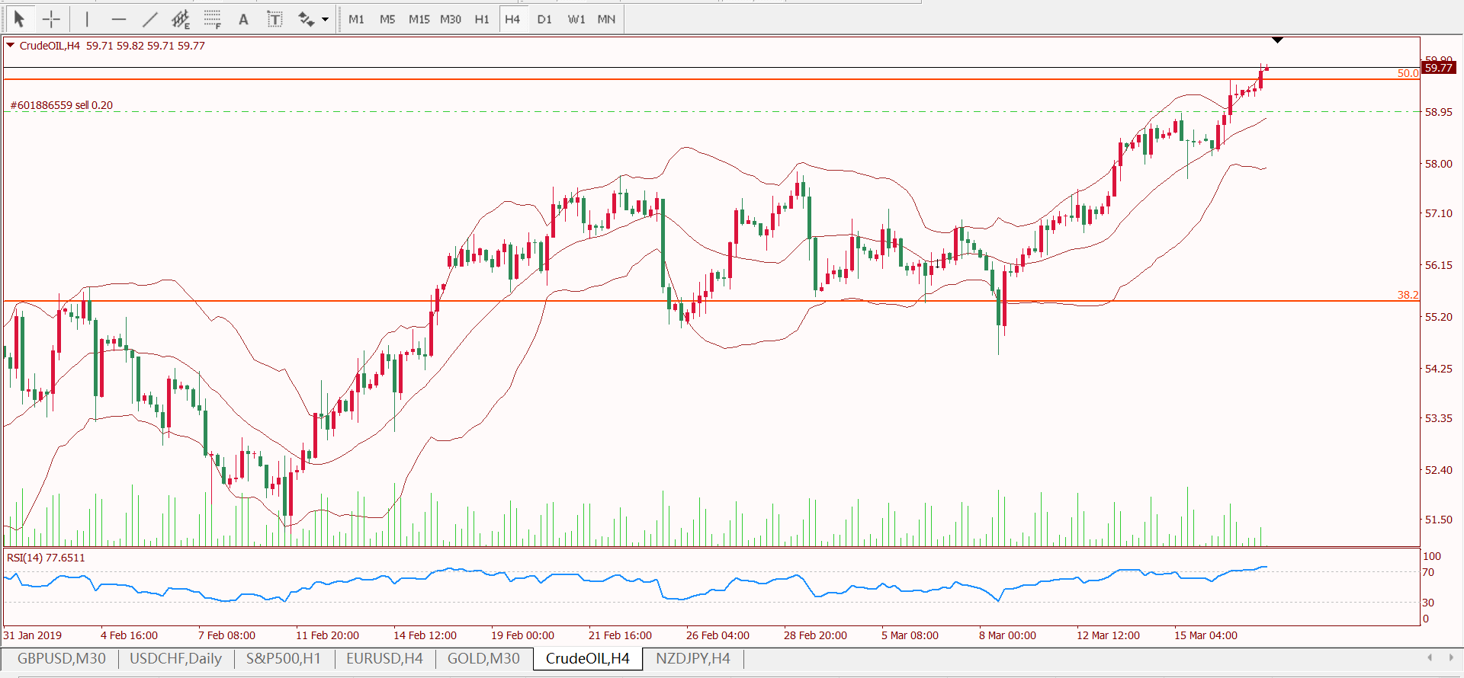
Task: Select the text 'A' tool
Action: (x=243, y=19)
